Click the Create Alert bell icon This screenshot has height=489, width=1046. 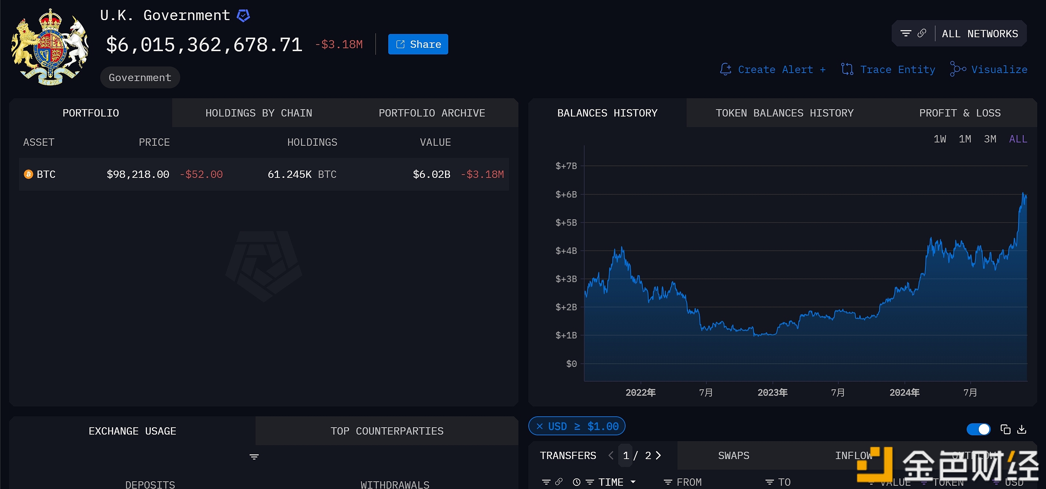click(x=725, y=69)
